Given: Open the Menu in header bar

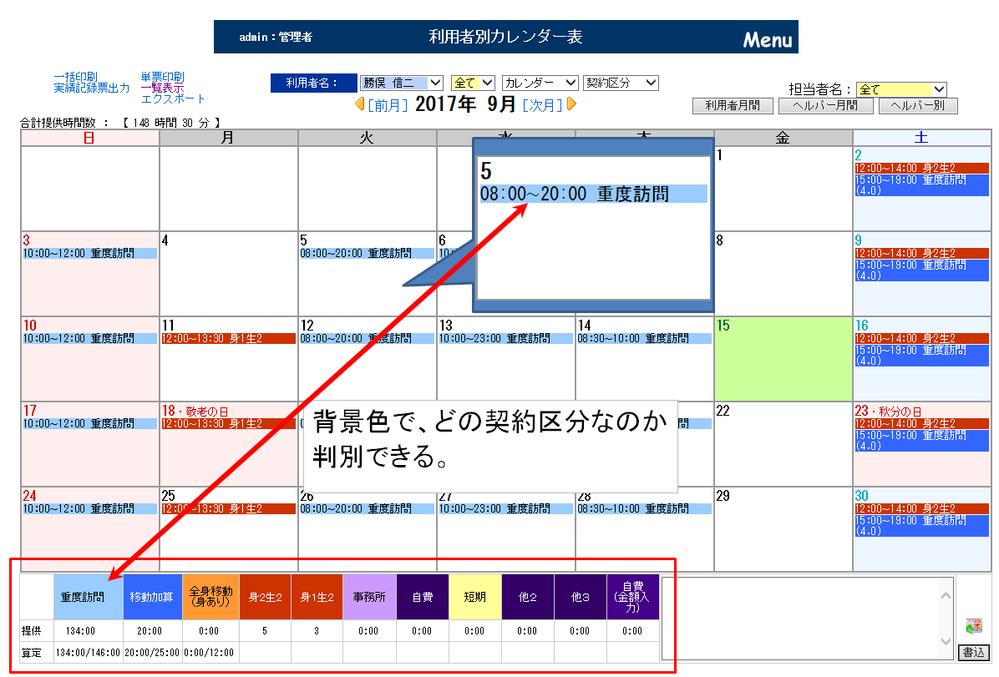Looking at the screenshot, I should (x=767, y=39).
